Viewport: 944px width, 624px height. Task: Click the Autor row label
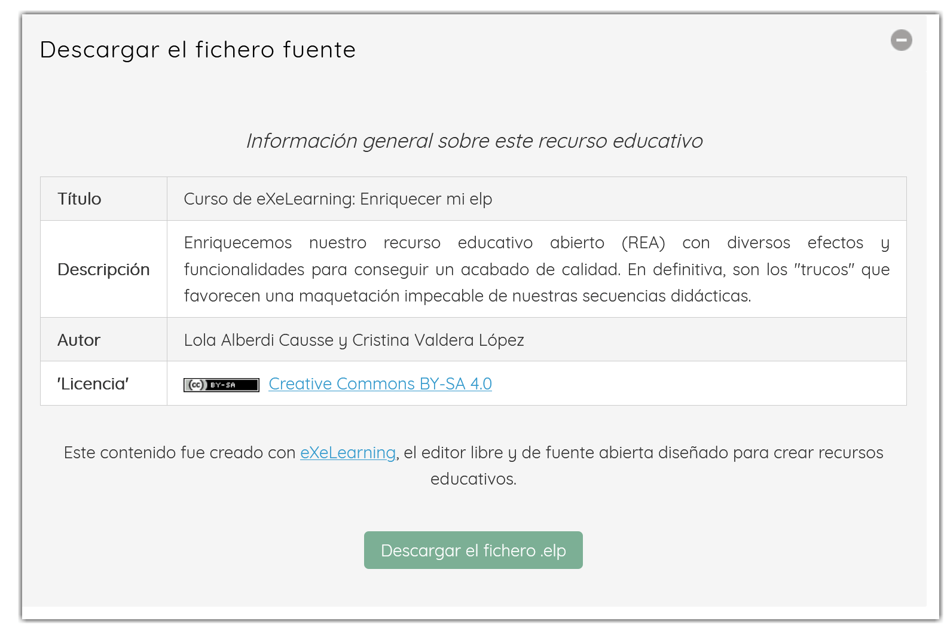click(x=78, y=340)
